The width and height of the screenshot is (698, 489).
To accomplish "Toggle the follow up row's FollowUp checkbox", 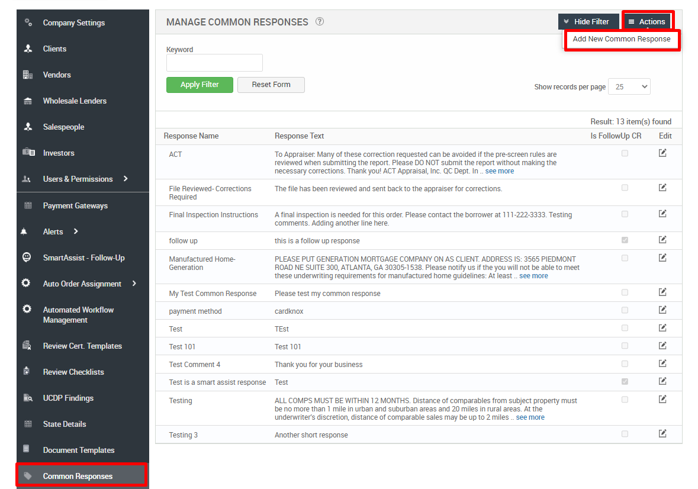I will 625,240.
